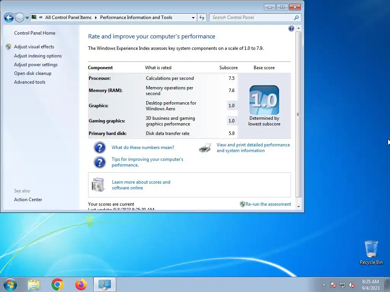Click the shield icon beside Adjust visual effects
This screenshot has height=292, width=390.
point(8,47)
